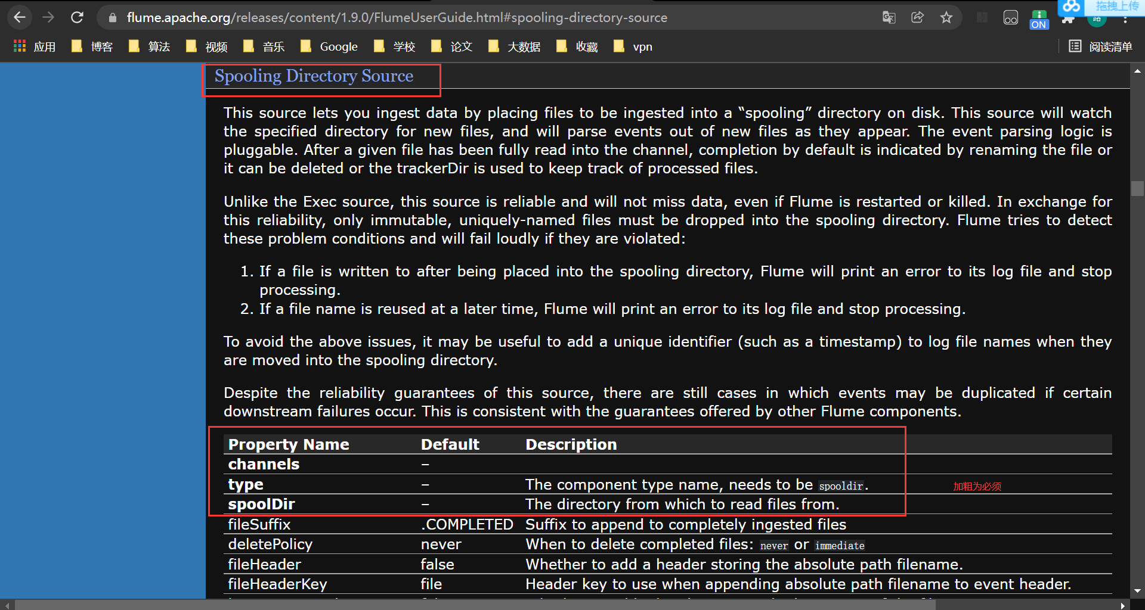Image resolution: width=1145 pixels, height=610 pixels.
Task: Click 'The directory from which to read files from.'
Action: pyautogui.click(x=682, y=504)
